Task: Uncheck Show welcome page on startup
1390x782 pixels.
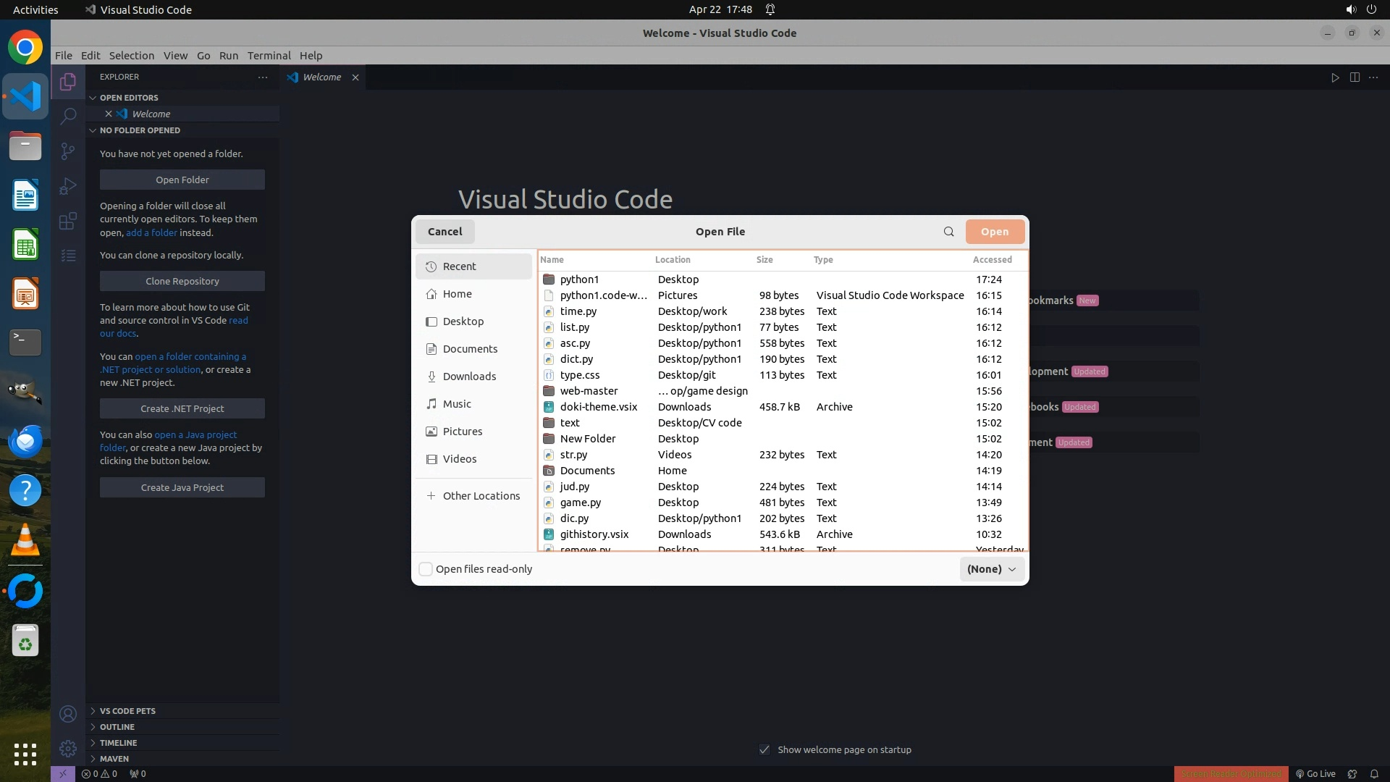Action: pyautogui.click(x=764, y=749)
